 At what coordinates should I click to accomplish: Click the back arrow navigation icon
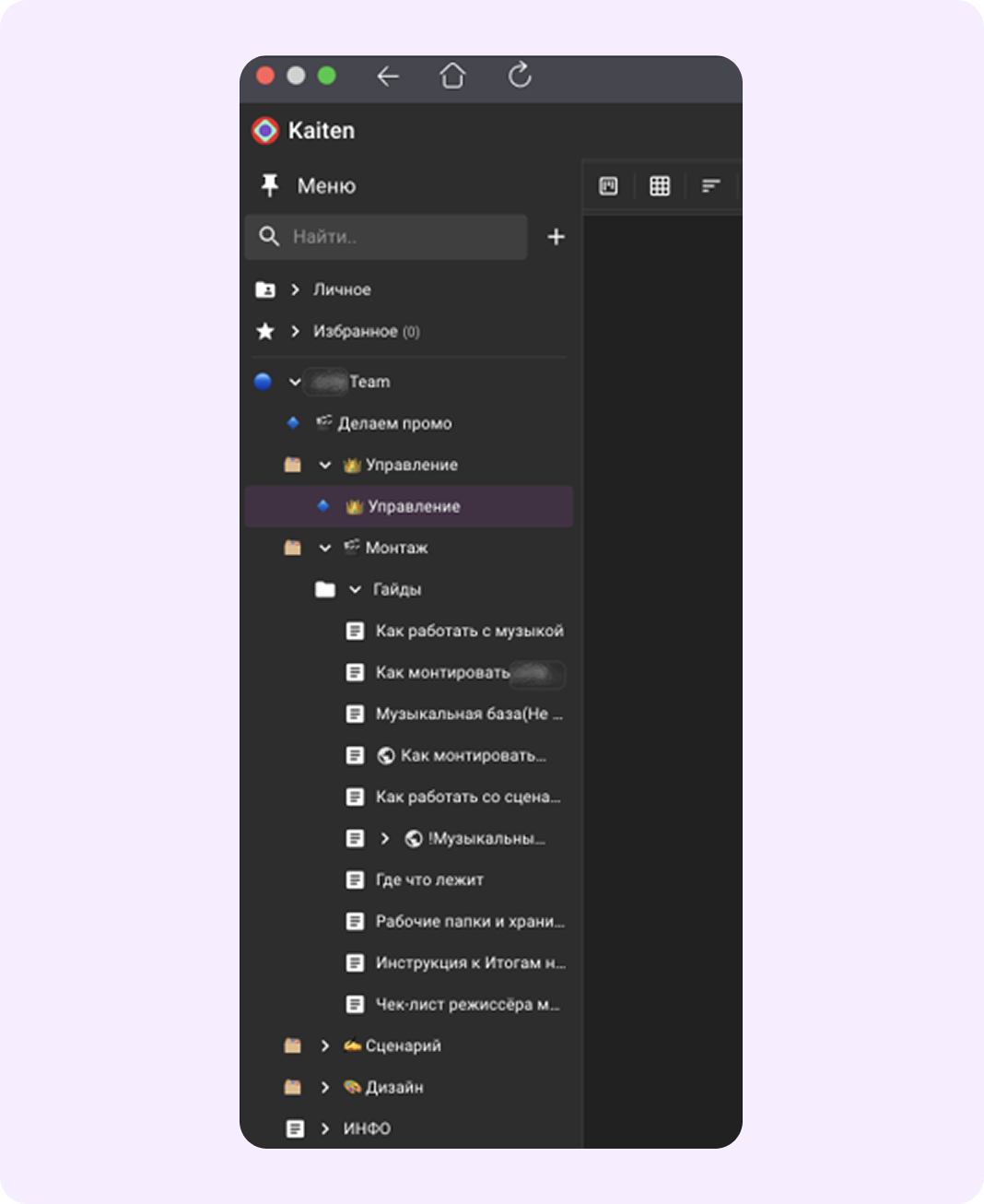tap(388, 77)
